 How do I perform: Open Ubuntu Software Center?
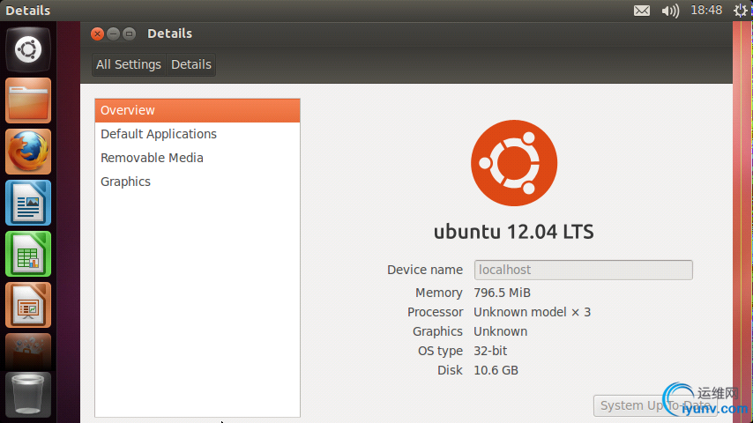pos(28,351)
